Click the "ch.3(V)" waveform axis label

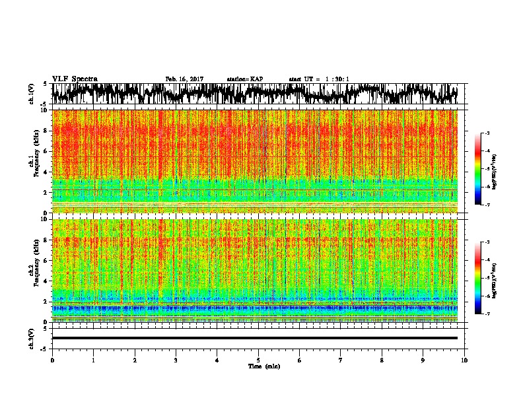[32, 339]
